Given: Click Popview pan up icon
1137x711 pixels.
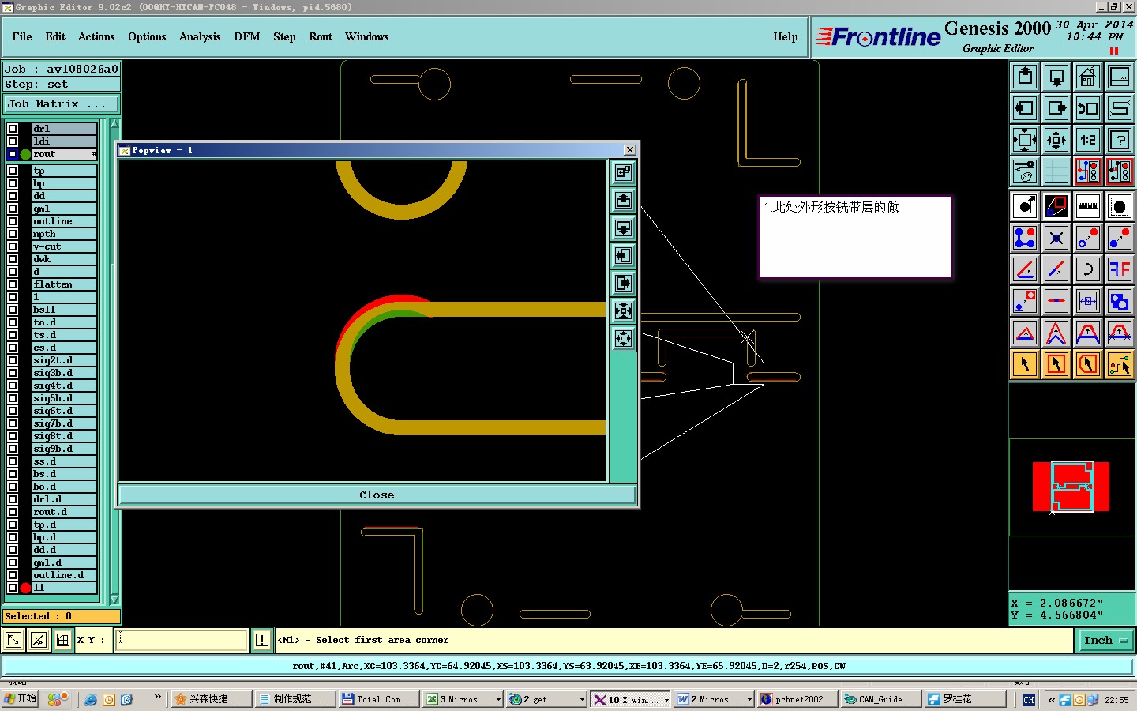Looking at the screenshot, I should [624, 200].
